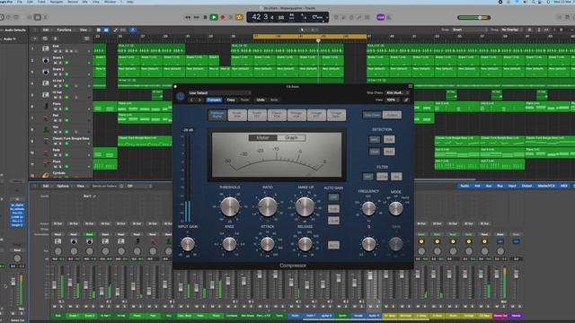Click the Forward transport button

[x=197, y=17]
